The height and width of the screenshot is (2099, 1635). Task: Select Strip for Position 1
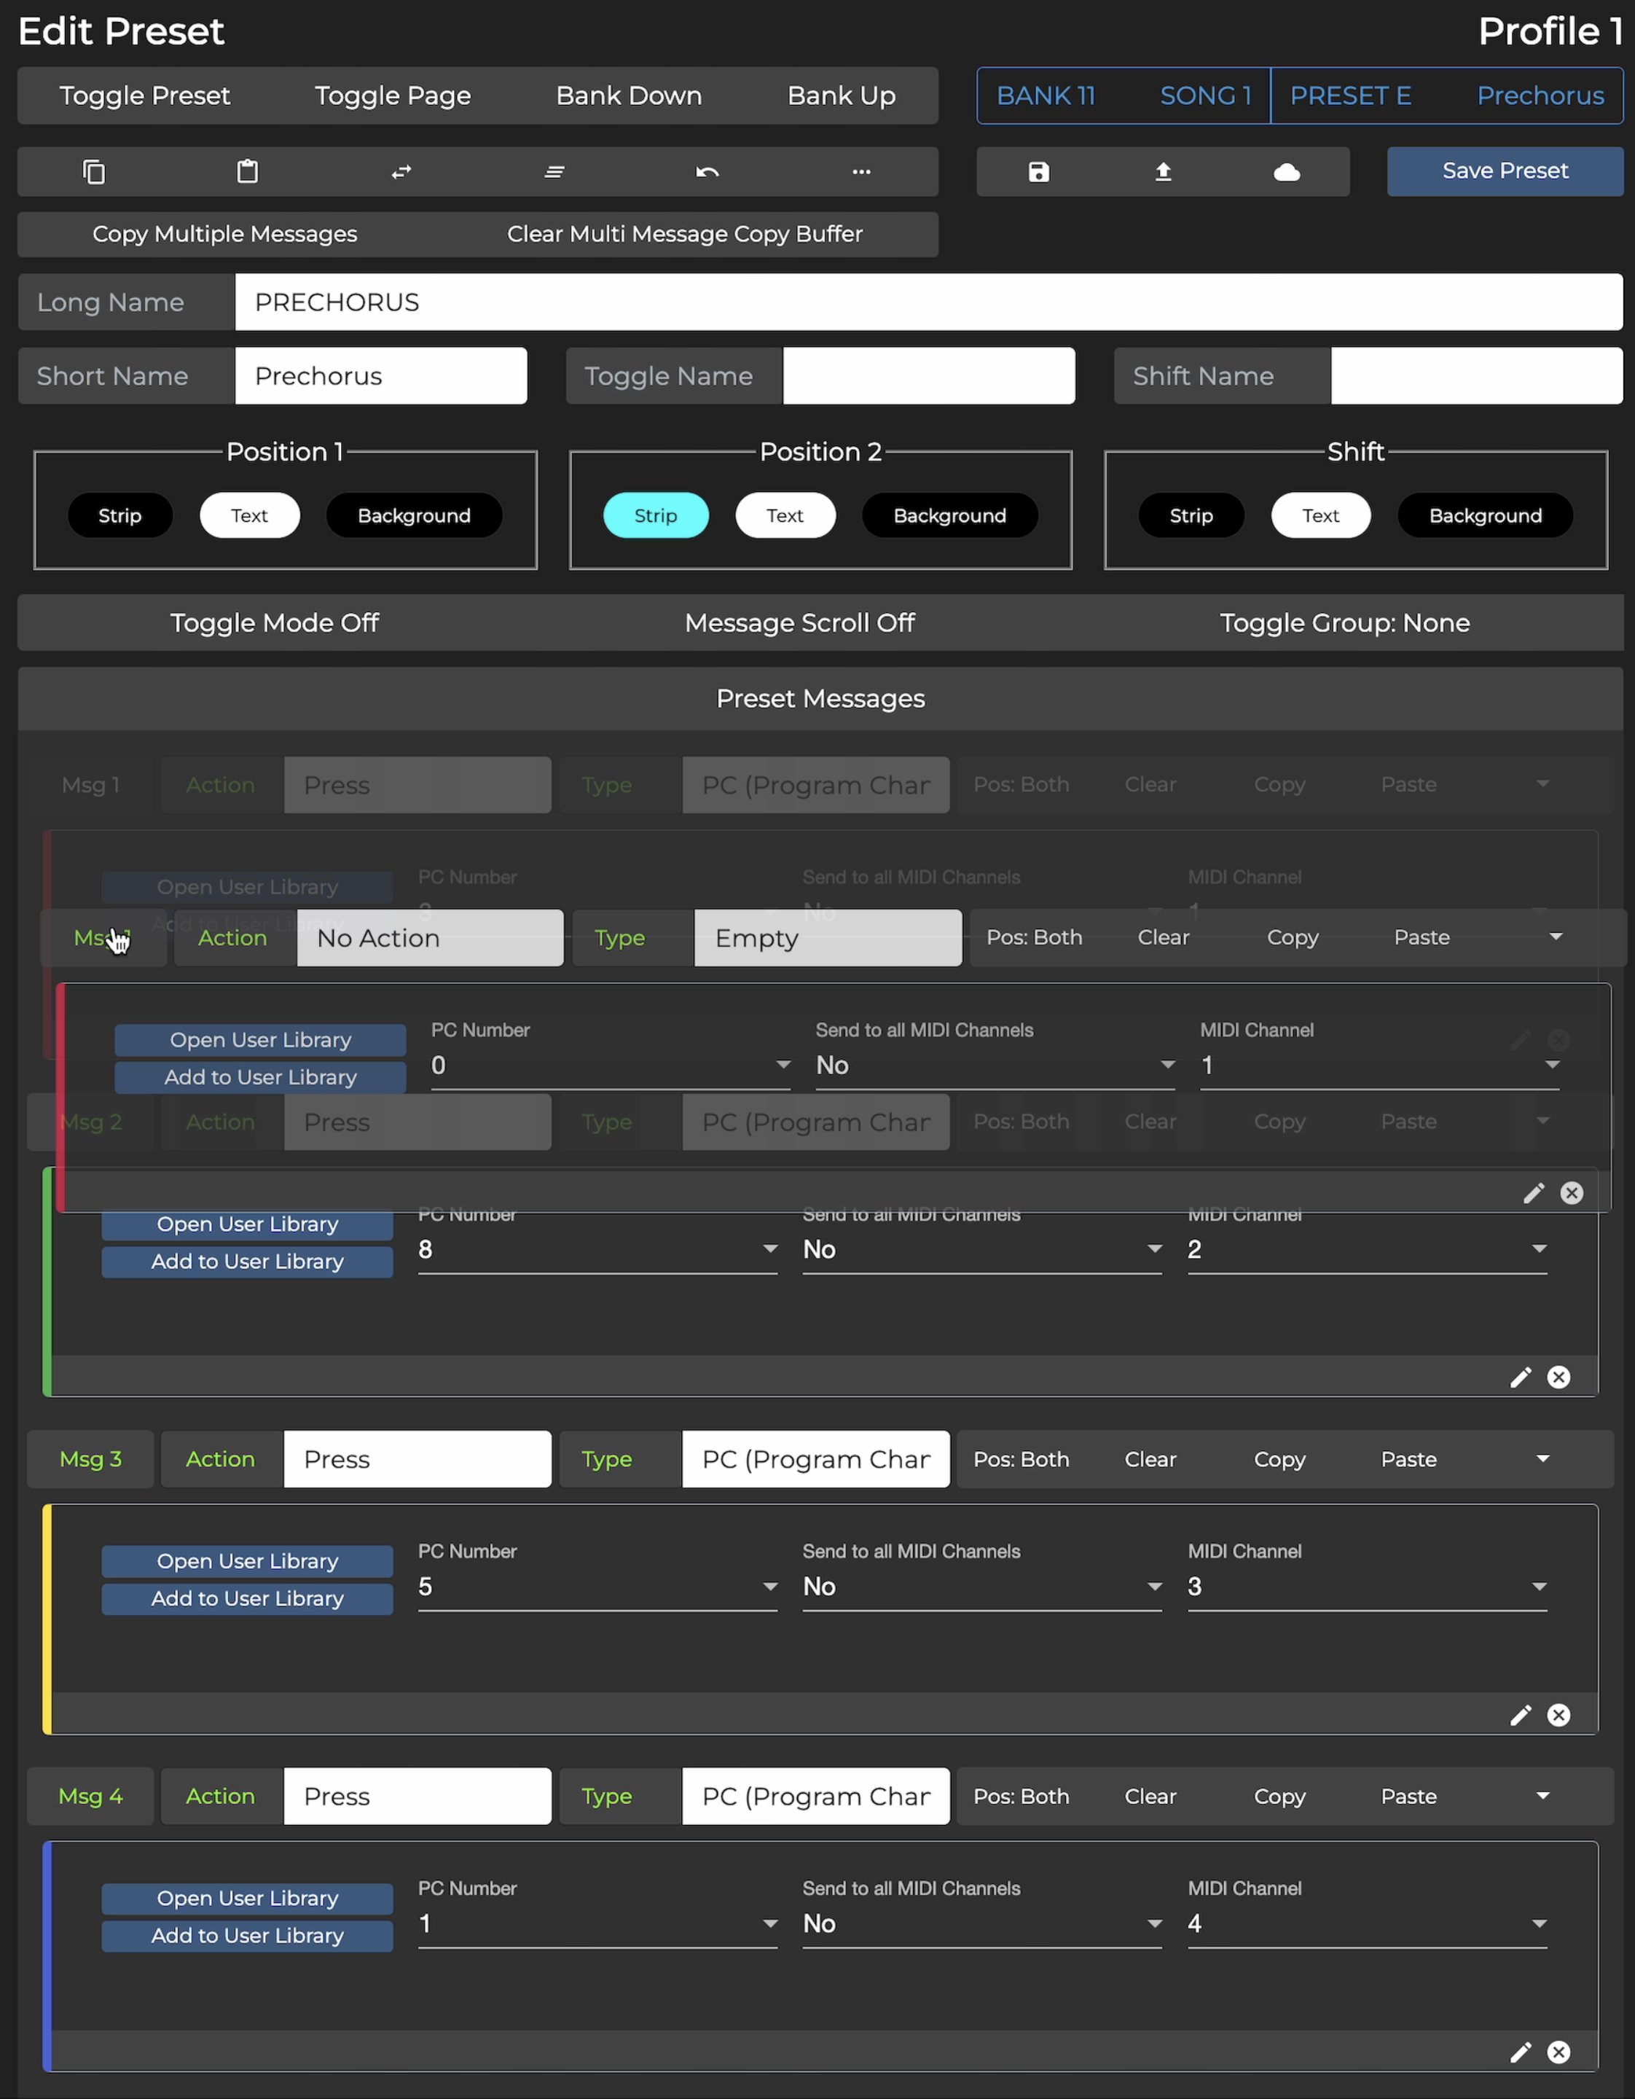[120, 515]
